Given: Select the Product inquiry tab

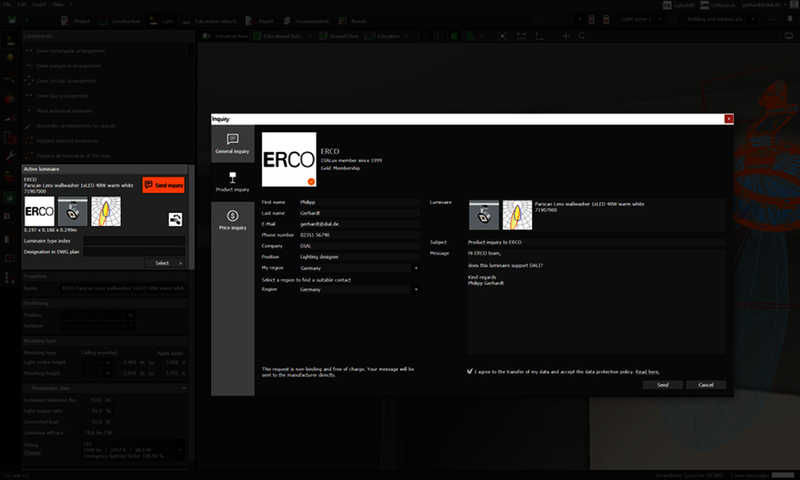Looking at the screenshot, I should [232, 182].
